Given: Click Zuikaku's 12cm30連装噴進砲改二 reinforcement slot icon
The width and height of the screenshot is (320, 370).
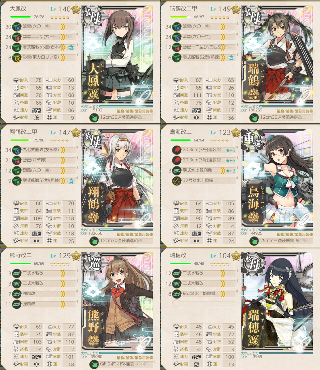Looking at the screenshot, I should pyautogui.click(x=254, y=117).
